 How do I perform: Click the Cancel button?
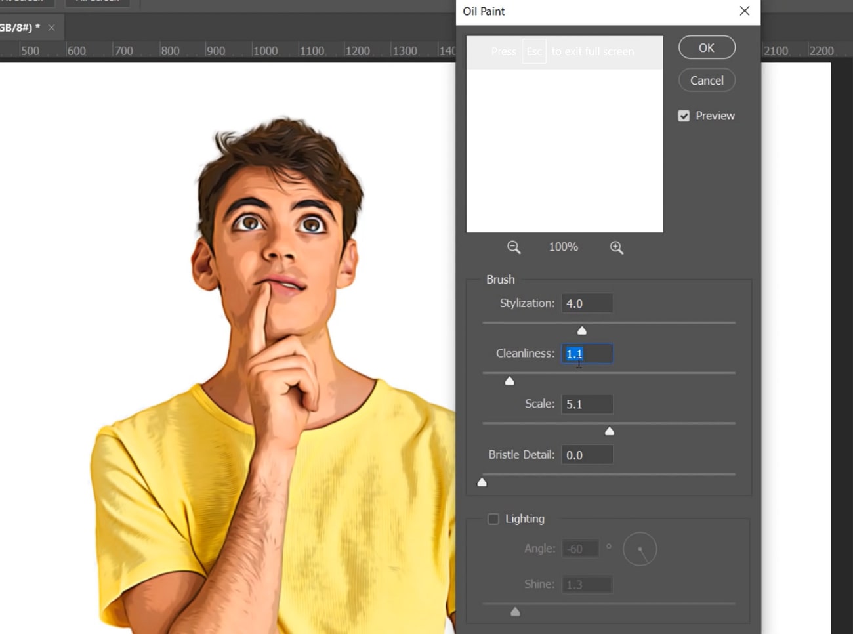pos(707,81)
